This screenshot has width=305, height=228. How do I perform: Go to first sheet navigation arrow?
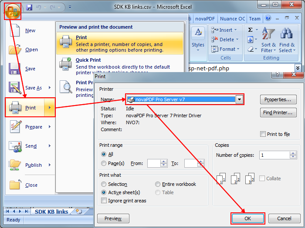7,211
